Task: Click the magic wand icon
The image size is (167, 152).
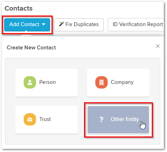Action: click(x=61, y=24)
